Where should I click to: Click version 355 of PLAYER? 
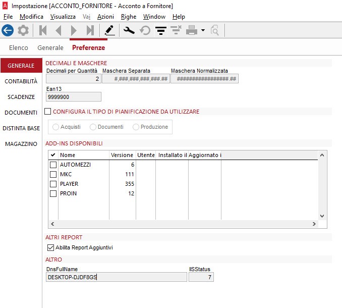coord(130,184)
